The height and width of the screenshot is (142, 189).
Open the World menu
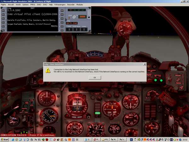point(18,5)
